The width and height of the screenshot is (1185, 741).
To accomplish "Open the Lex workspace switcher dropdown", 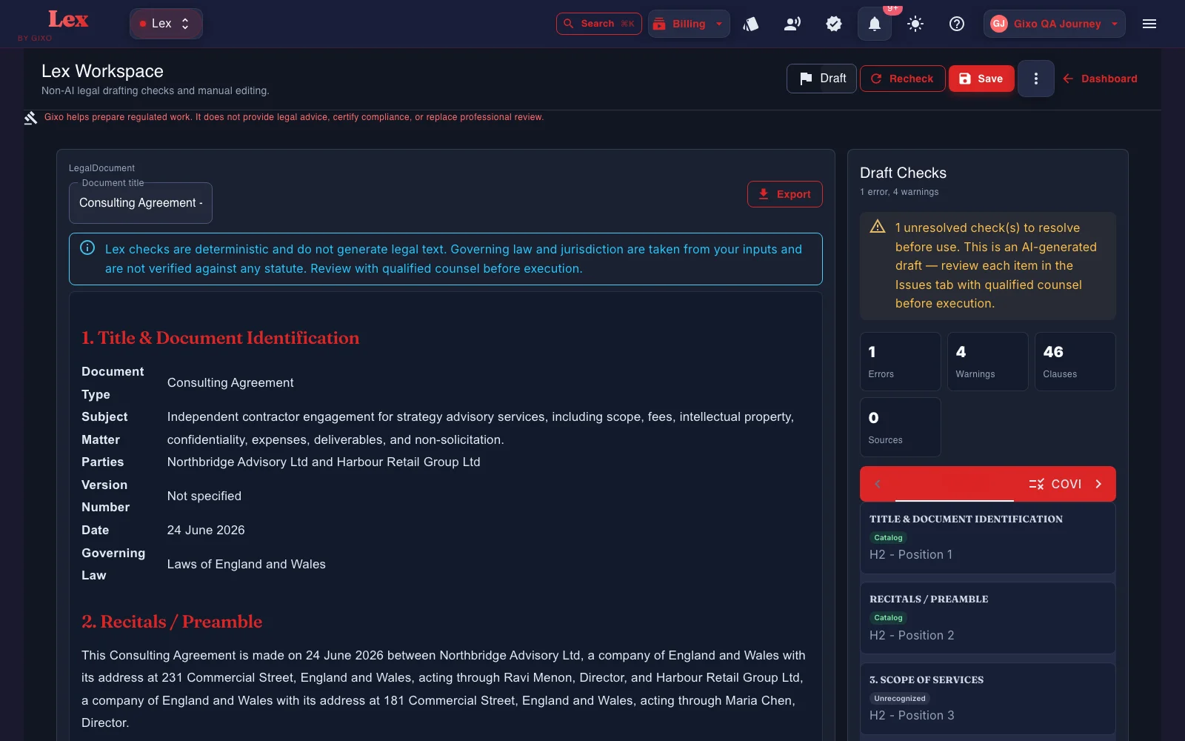I will (166, 24).
